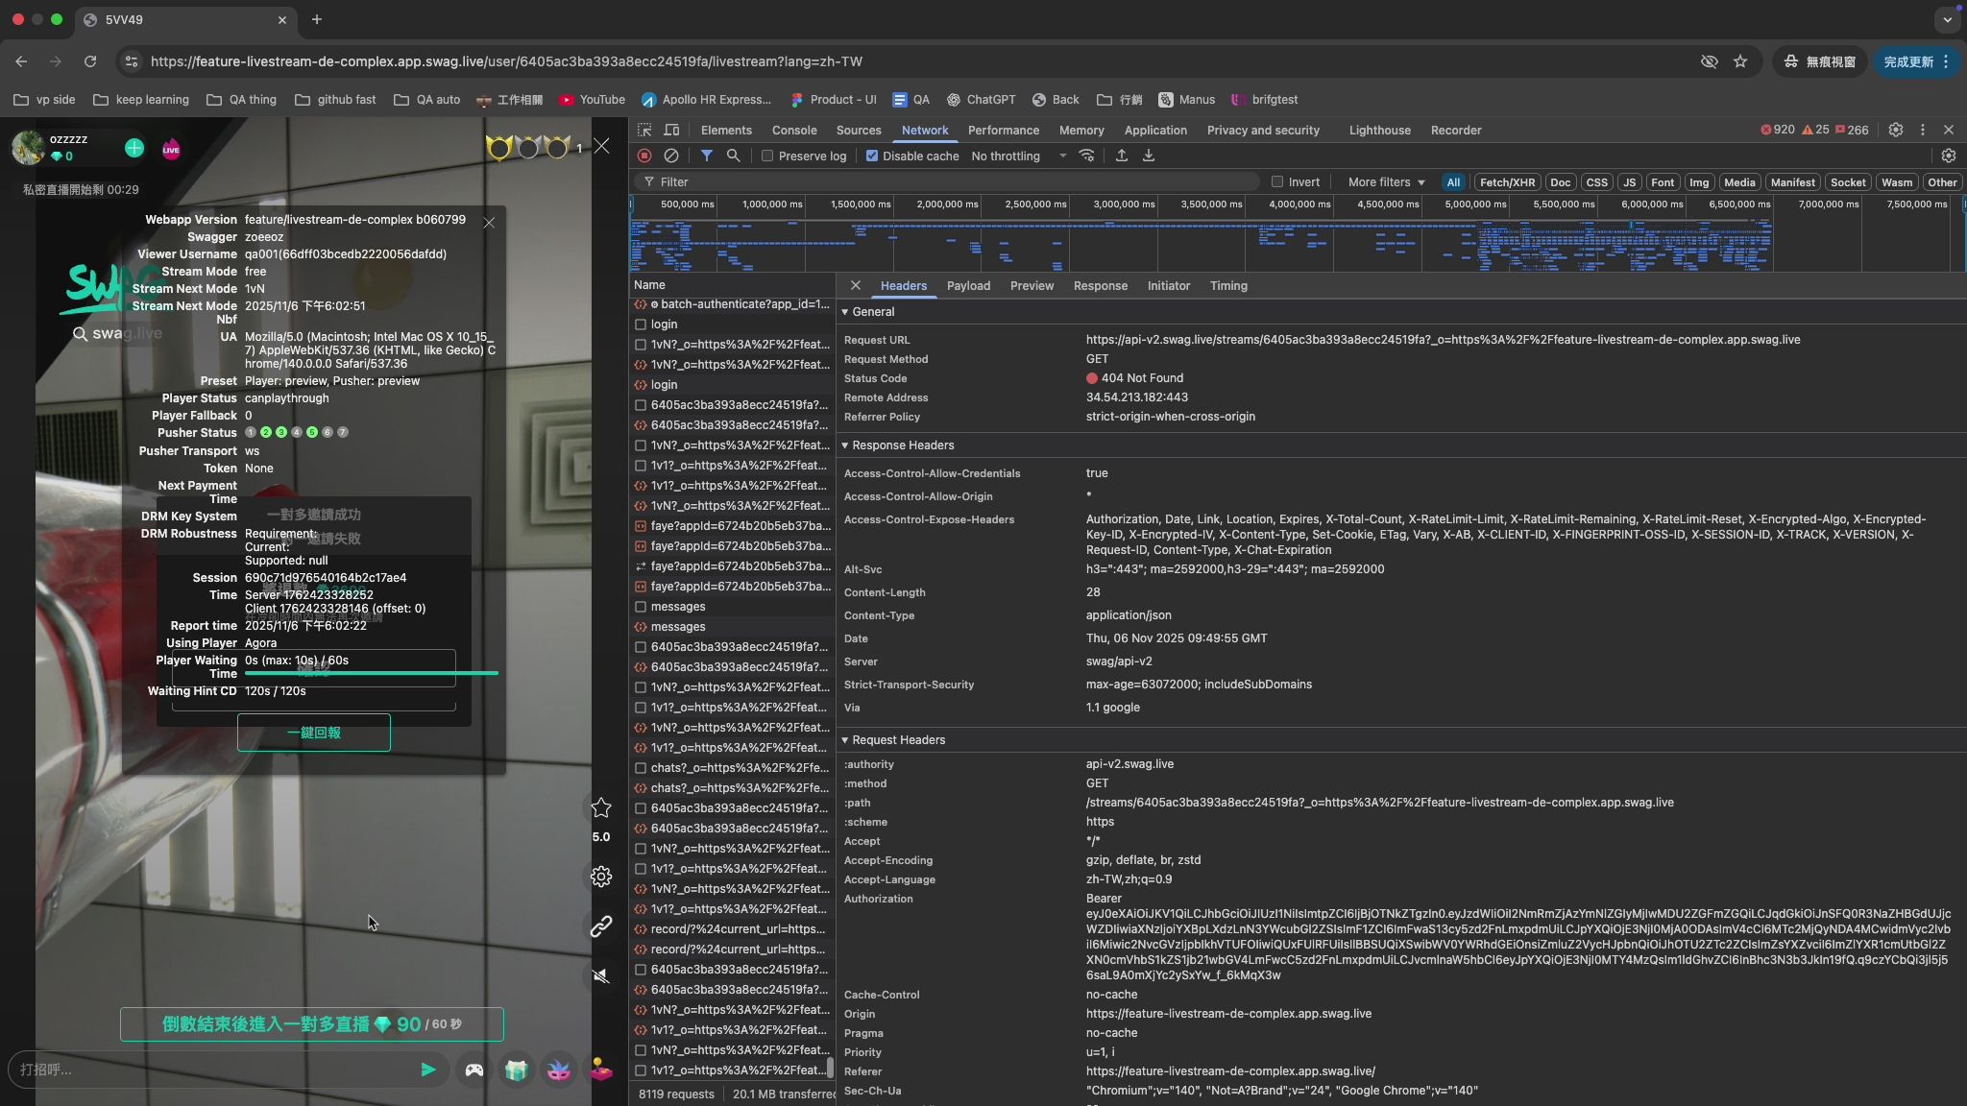Image resolution: width=1967 pixels, height=1106 pixels.
Task: Open the Payload tab
Action: pyautogui.click(x=968, y=286)
